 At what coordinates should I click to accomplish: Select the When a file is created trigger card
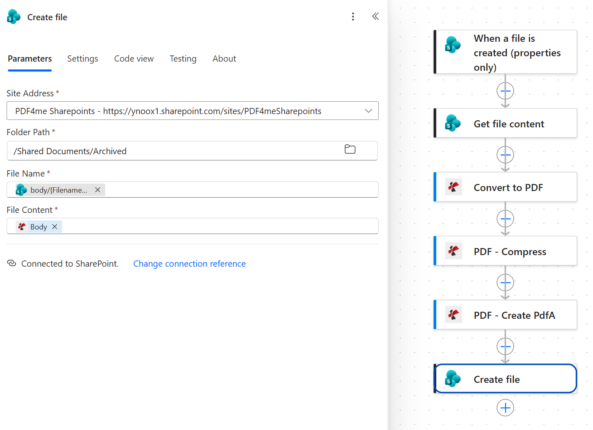tap(505, 52)
